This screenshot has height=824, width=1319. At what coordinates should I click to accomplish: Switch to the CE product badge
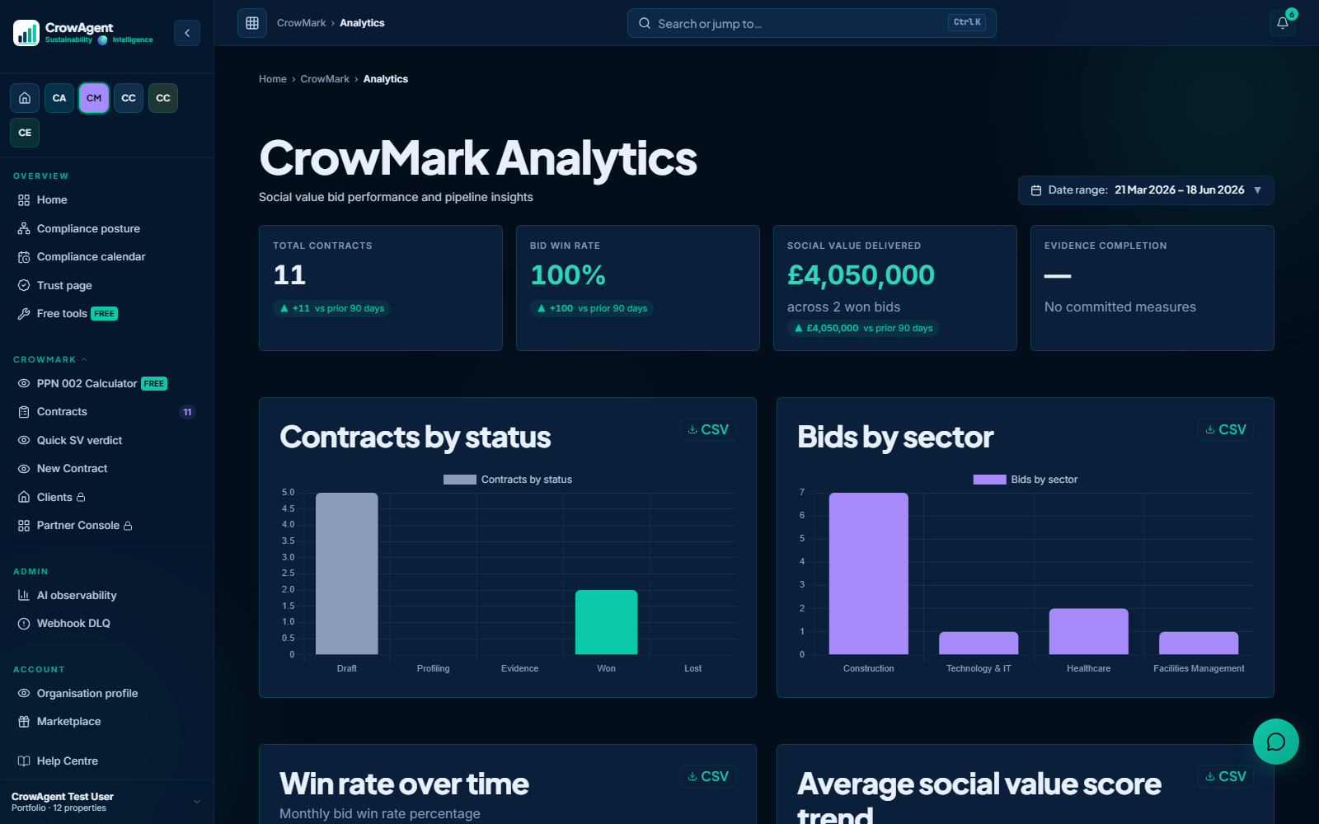point(25,133)
